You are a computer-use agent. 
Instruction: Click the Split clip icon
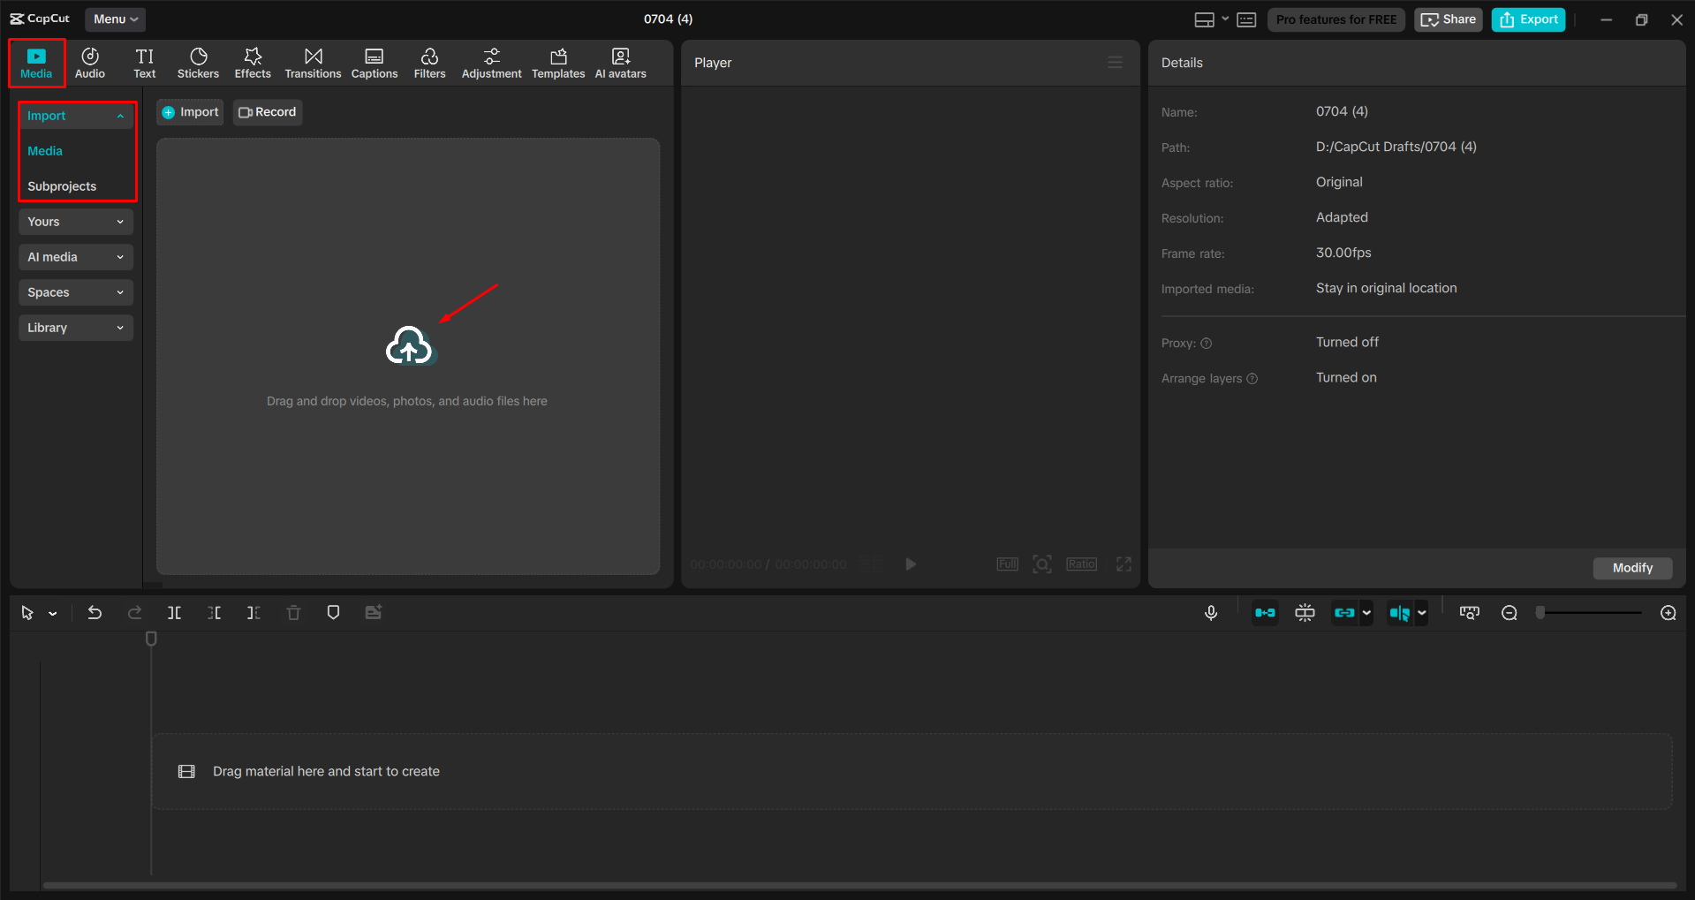(x=174, y=612)
